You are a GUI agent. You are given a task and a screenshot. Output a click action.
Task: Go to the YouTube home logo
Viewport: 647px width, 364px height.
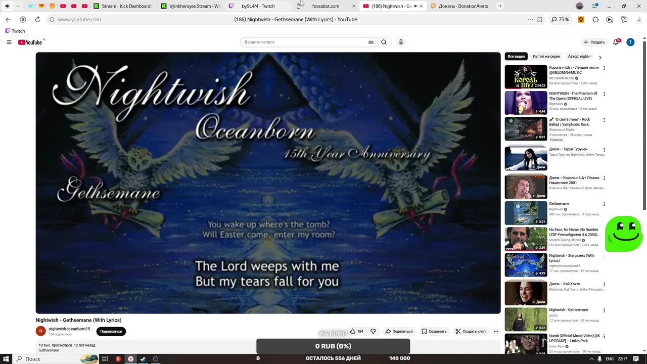click(30, 42)
